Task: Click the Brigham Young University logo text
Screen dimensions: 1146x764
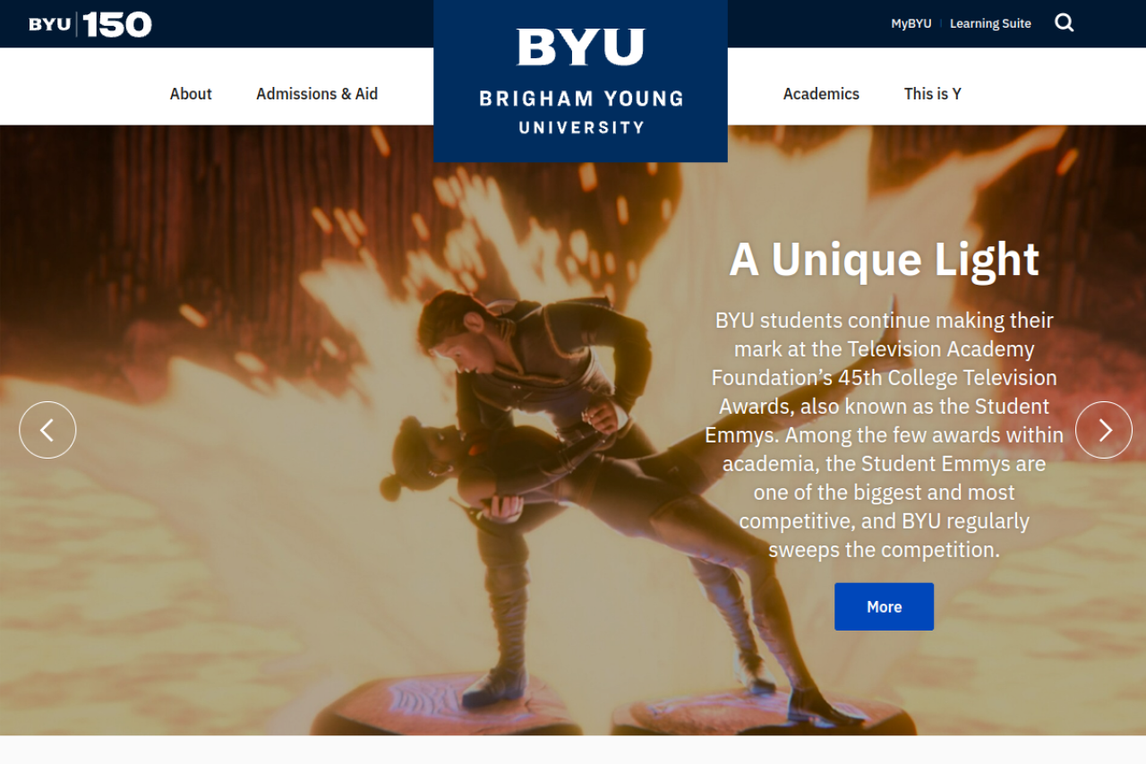Action: 581,112
